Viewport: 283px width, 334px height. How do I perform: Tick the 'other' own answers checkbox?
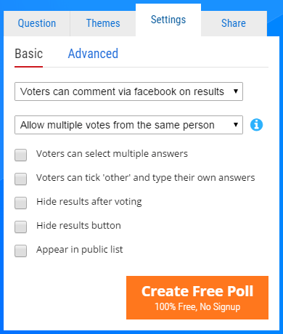tap(20, 179)
